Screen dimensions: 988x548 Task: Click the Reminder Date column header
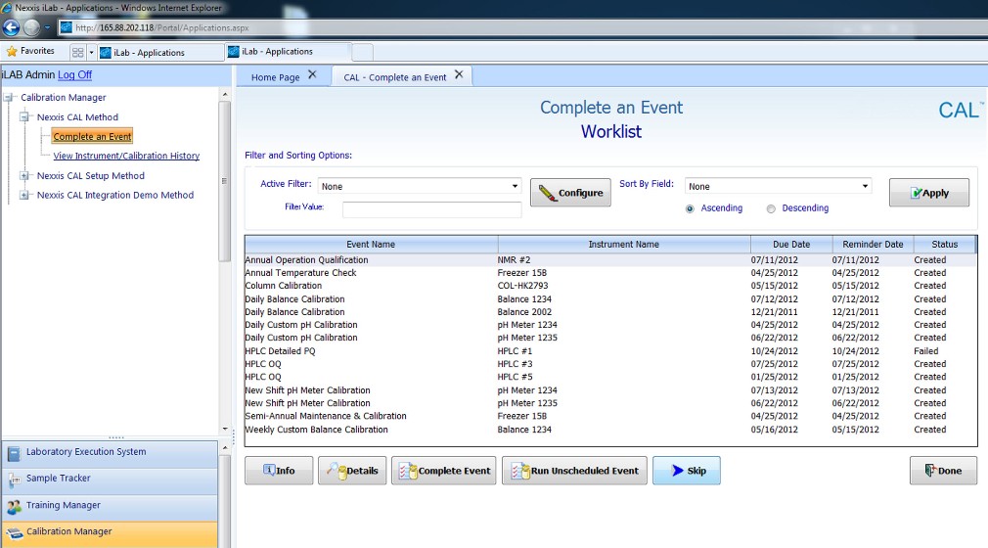pos(873,244)
